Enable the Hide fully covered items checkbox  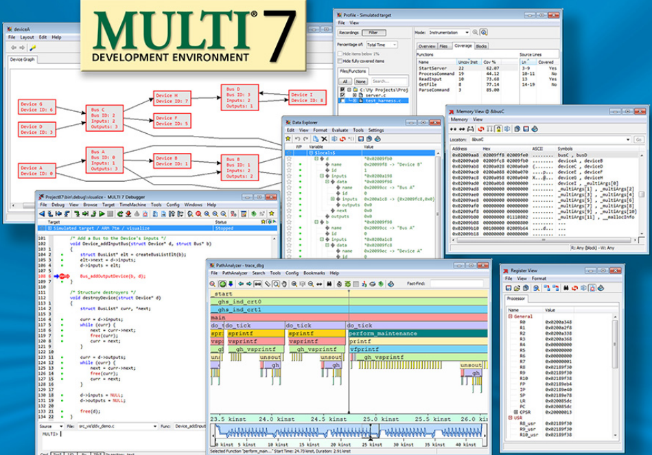pos(340,61)
